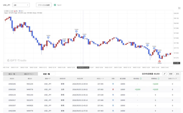Toggle the Signal checkbox
The height and width of the screenshot is (113, 183).
(55, 5)
